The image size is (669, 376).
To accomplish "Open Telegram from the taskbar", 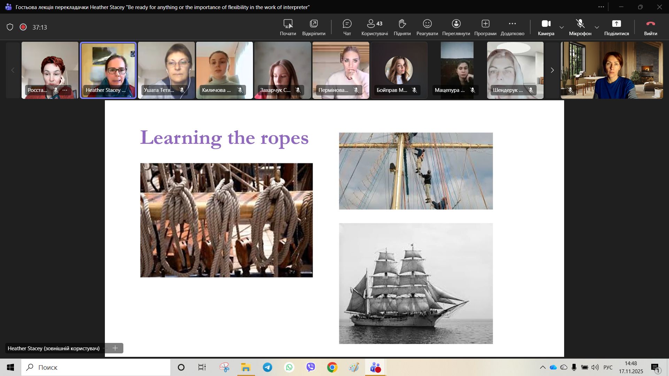I will pos(268,367).
